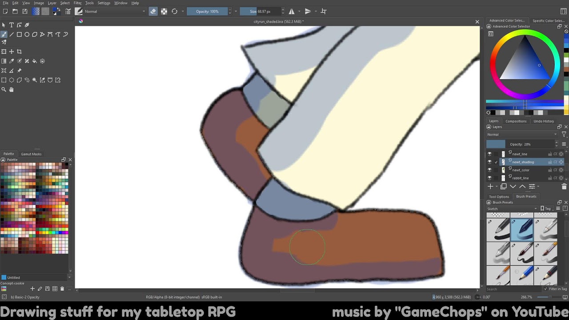The width and height of the screenshot is (569, 320).
Task: Open the Settings menu
Action: (104, 3)
